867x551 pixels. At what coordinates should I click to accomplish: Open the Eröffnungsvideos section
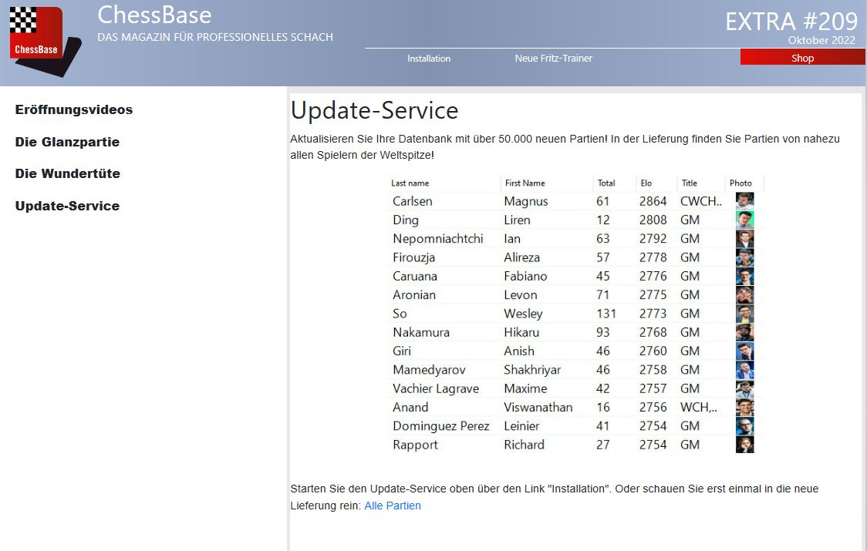74,110
